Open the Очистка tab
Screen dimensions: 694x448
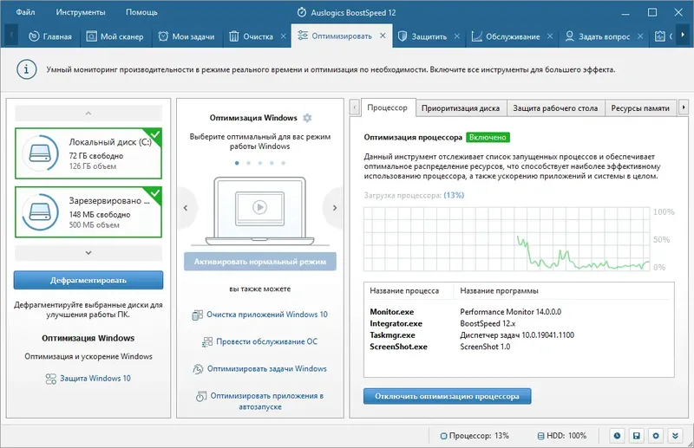[x=251, y=36]
